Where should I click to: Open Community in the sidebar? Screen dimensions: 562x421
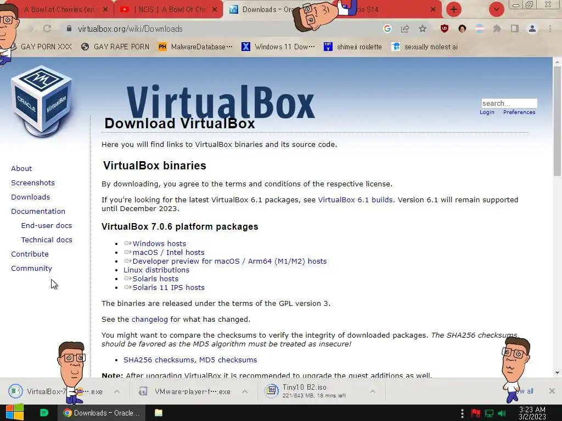(x=31, y=268)
